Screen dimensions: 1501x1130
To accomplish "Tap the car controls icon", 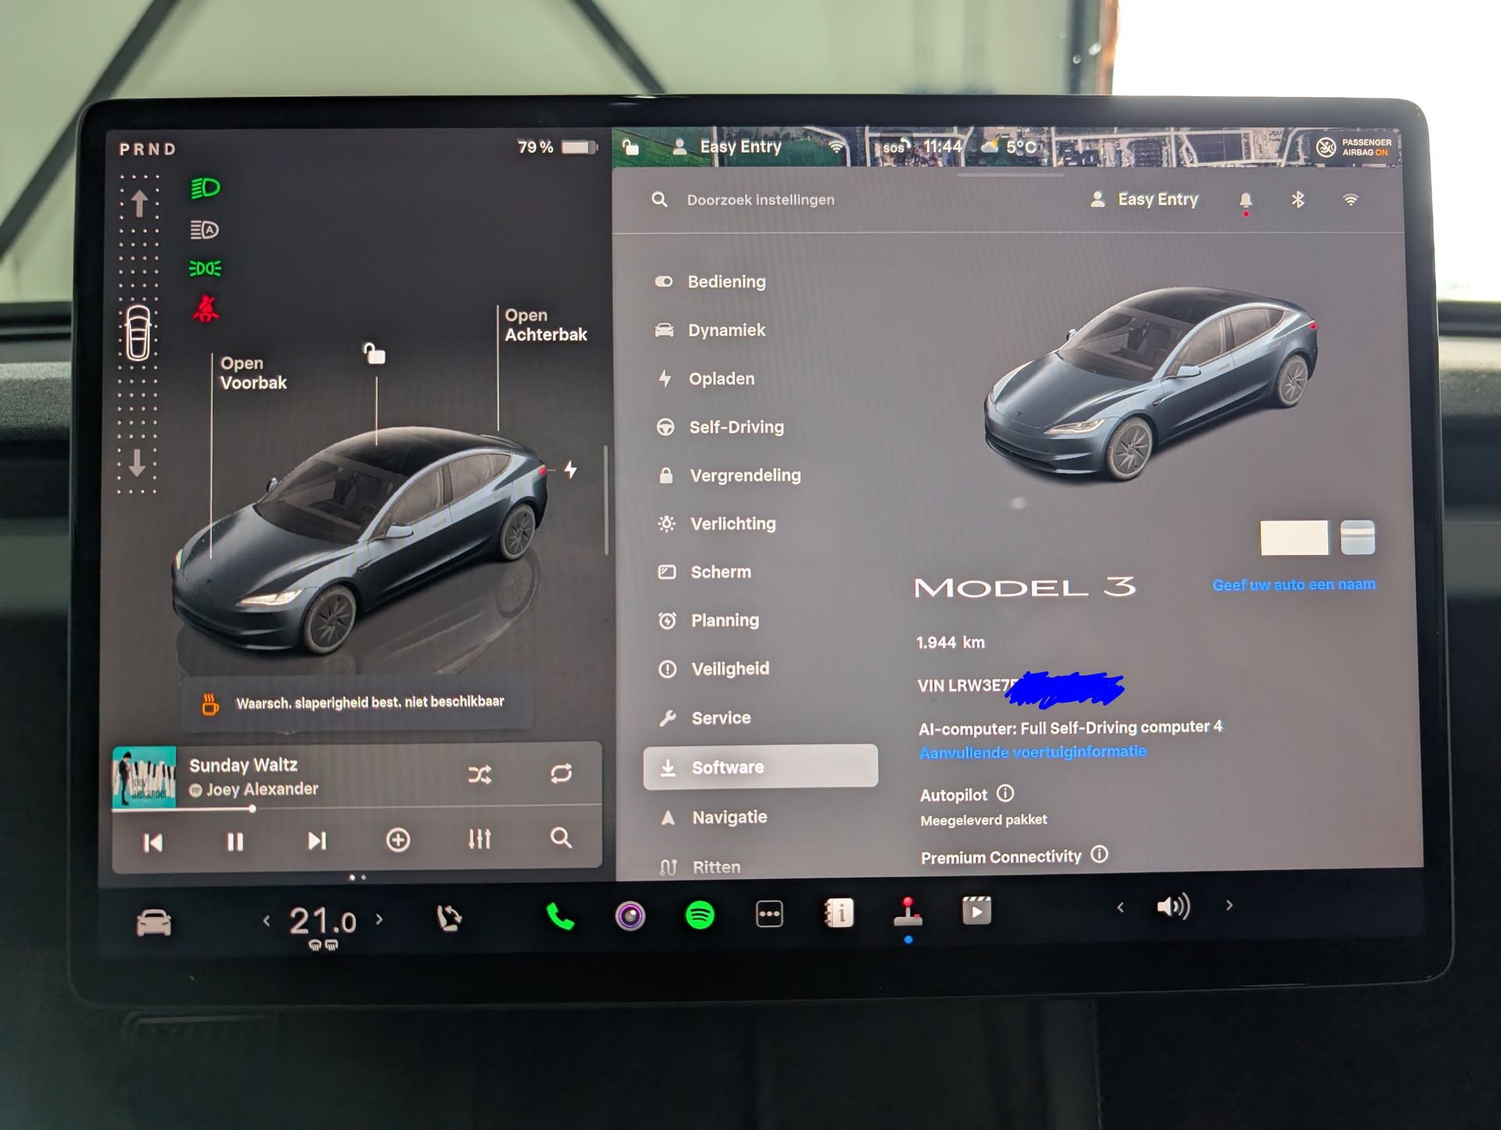I will (x=154, y=922).
